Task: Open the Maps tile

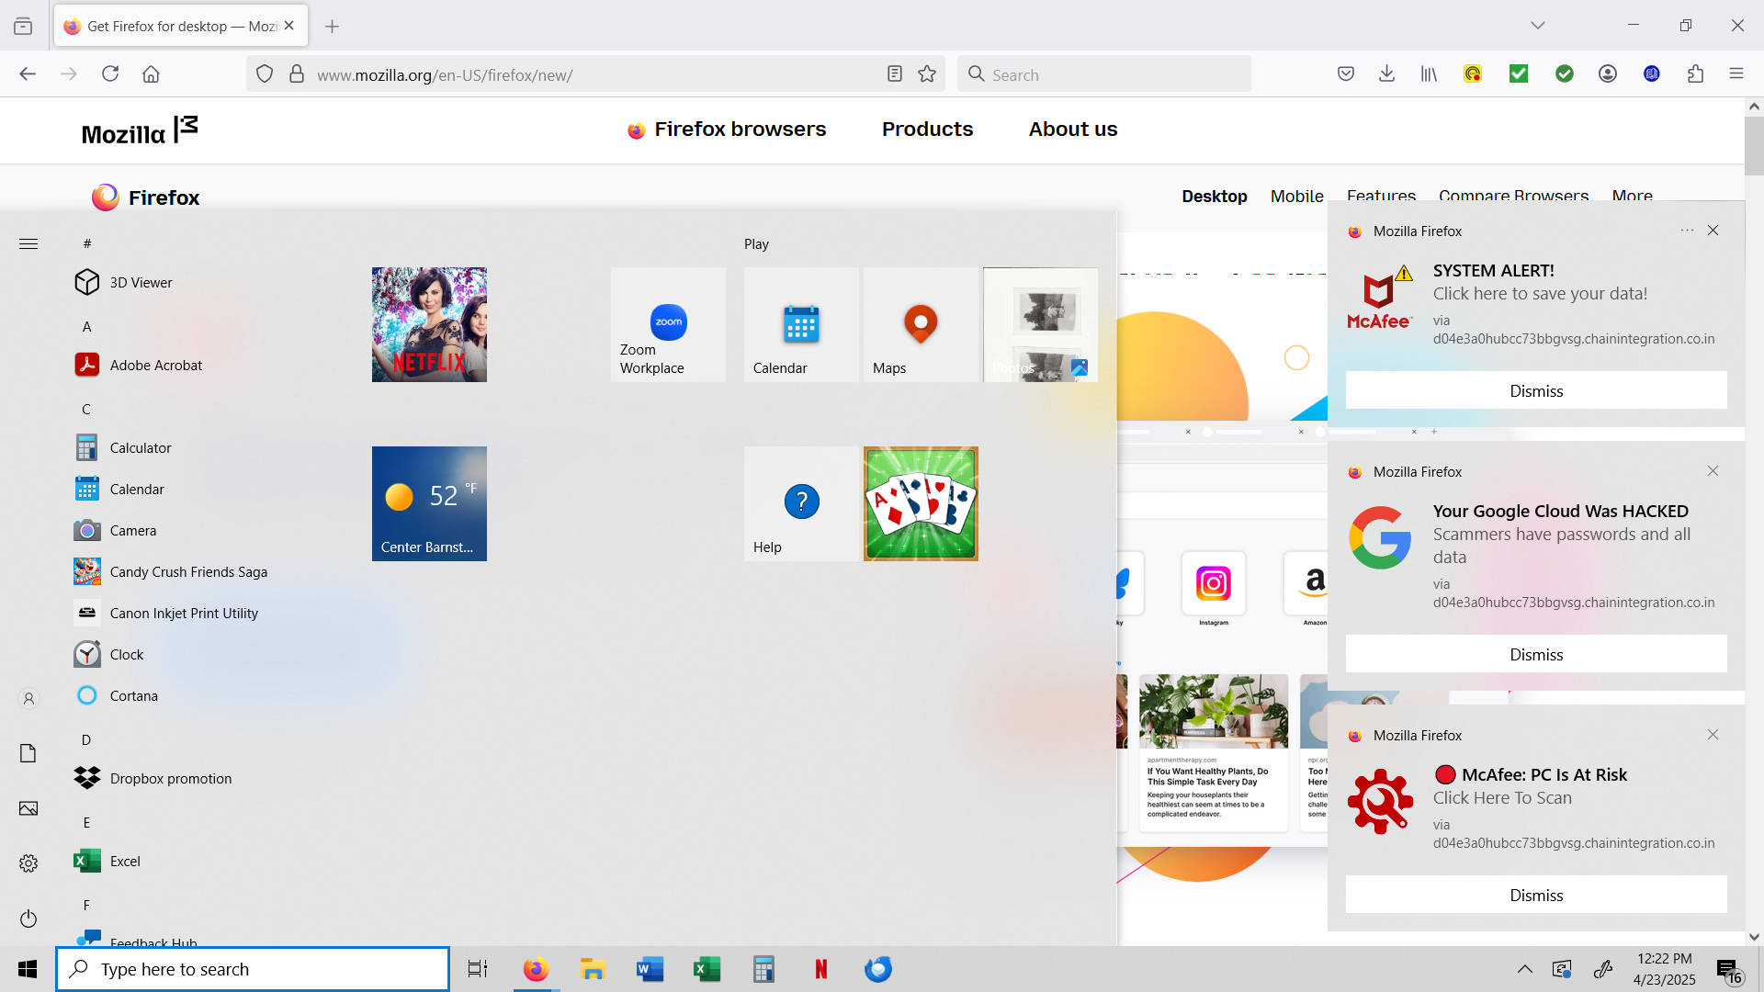Action: tap(921, 324)
